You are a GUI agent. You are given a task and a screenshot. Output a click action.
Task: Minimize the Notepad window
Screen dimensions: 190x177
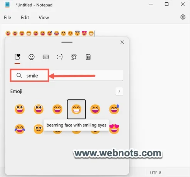pos(151,4)
